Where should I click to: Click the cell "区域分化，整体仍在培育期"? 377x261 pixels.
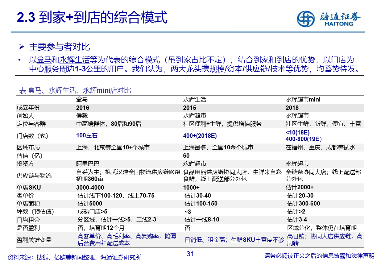tap(322, 228)
